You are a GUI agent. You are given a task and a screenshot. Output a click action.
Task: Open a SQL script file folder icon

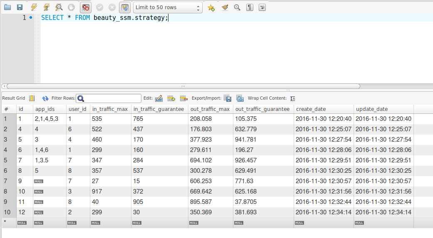pyautogui.click(x=7, y=7)
